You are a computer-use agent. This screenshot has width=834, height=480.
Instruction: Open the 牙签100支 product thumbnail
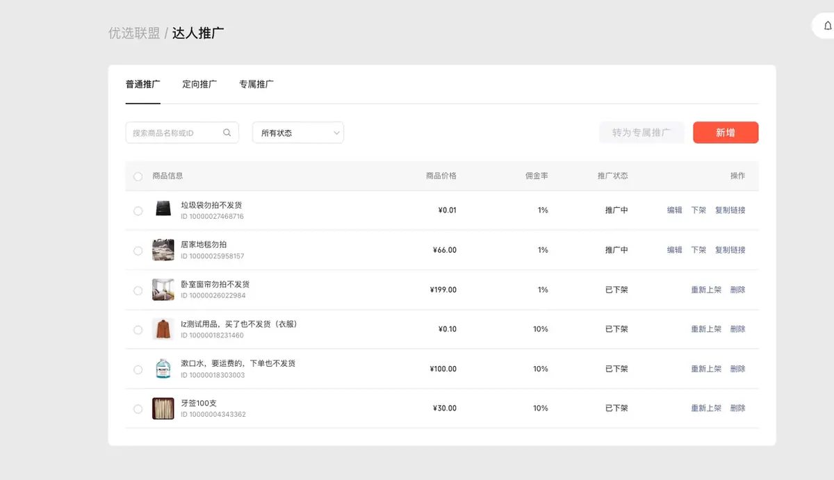(163, 408)
